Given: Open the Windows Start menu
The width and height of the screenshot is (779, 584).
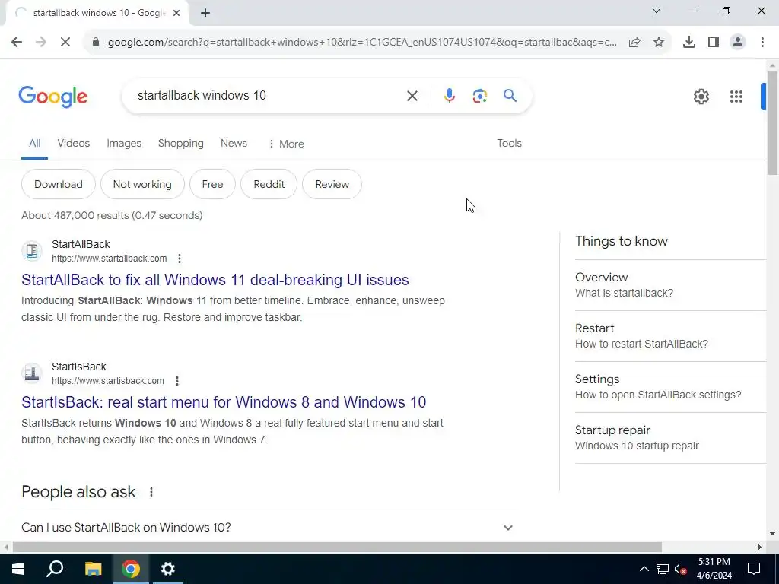Looking at the screenshot, I should tap(18, 569).
